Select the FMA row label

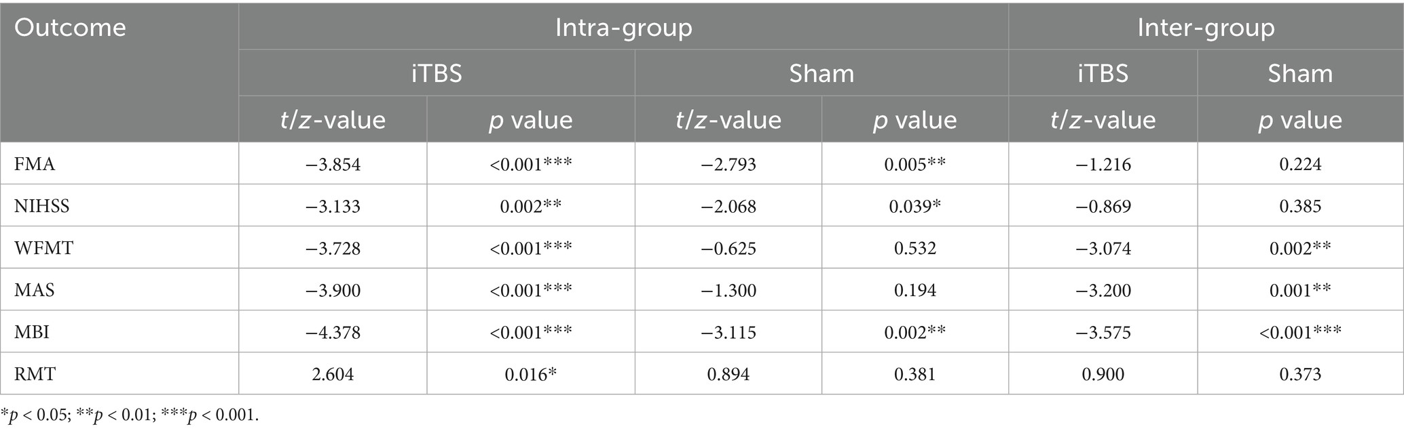point(35,164)
